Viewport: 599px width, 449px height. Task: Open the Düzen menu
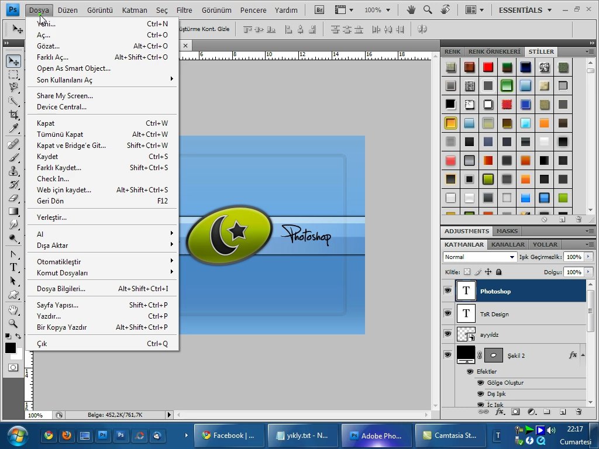pos(68,10)
